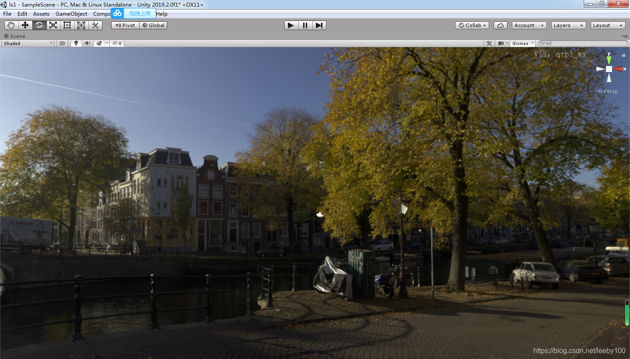Toggle the scene gizmo lock icon
Screen dimensions: 630x359
tap(623, 55)
